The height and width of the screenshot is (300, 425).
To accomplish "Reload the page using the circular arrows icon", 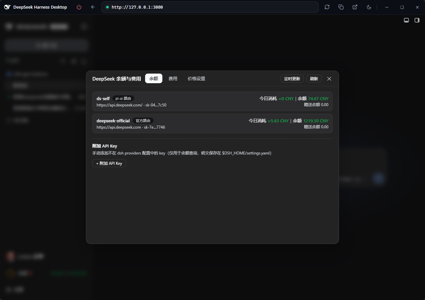I will [x=327, y=7].
